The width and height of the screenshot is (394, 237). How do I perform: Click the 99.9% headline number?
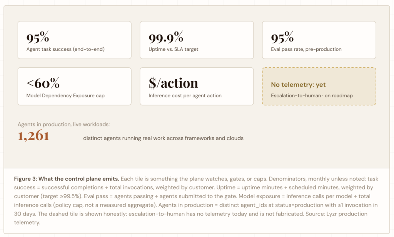tap(166, 37)
